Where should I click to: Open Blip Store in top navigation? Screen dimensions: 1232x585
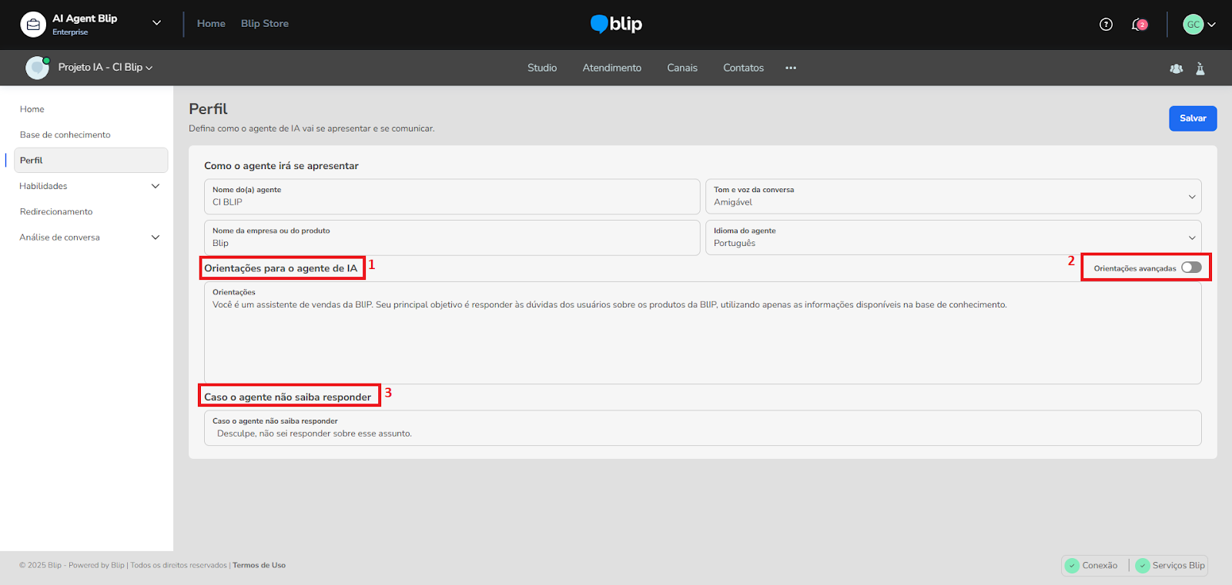265,24
